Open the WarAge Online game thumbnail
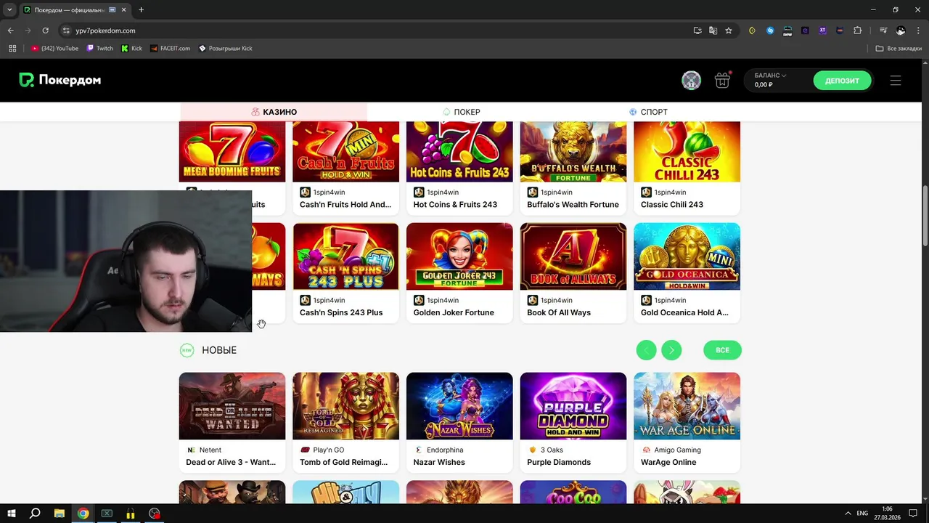 [x=687, y=406]
